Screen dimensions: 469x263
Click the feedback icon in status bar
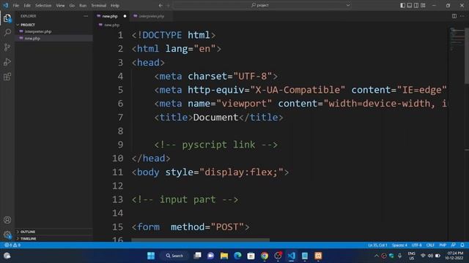454,245
